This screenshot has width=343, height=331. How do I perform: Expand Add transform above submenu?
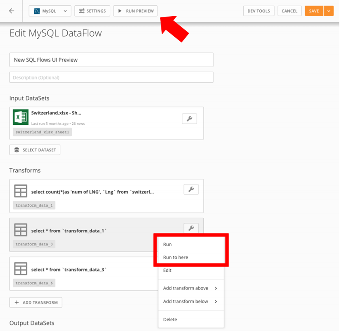pyautogui.click(x=191, y=288)
